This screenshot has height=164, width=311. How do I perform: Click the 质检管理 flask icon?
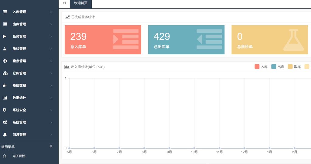5,49
